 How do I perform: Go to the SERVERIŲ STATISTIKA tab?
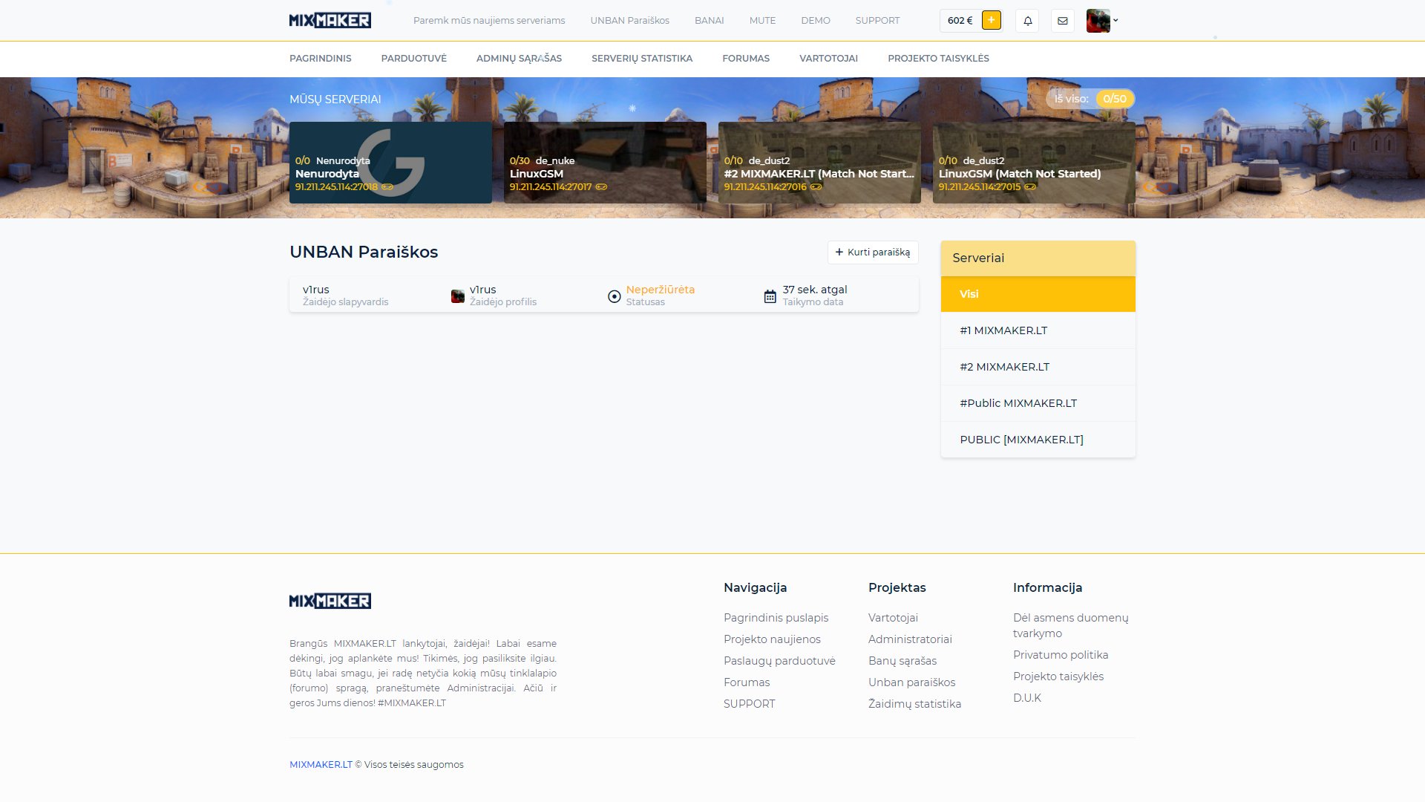(x=642, y=59)
